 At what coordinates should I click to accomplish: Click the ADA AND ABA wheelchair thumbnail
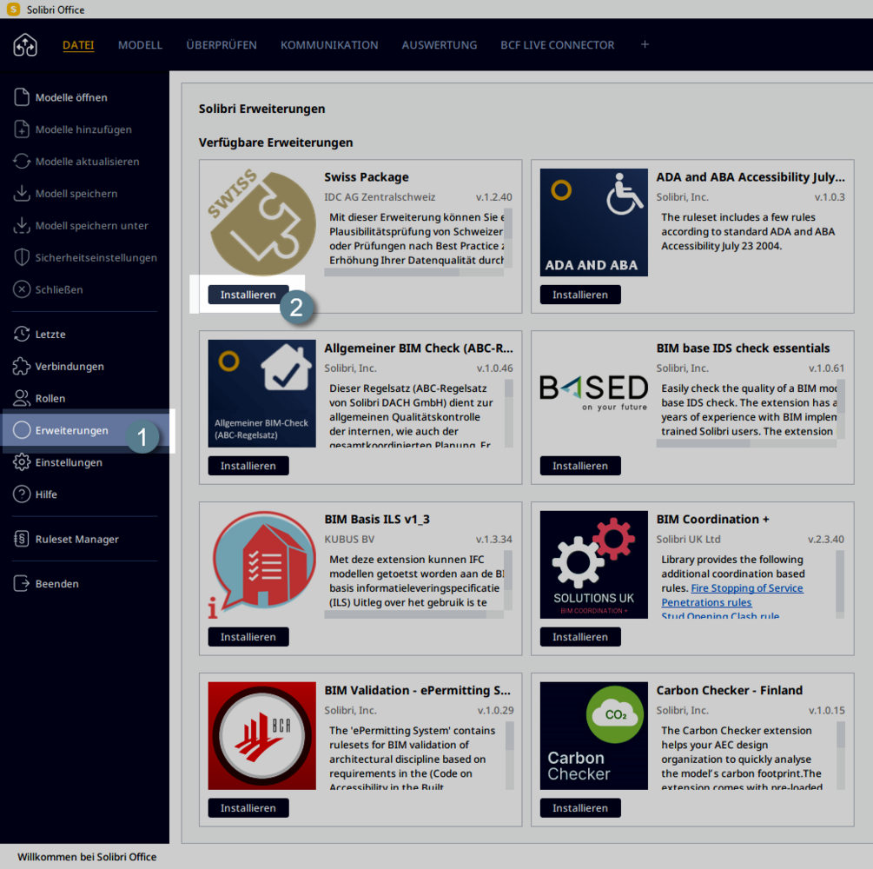593,222
